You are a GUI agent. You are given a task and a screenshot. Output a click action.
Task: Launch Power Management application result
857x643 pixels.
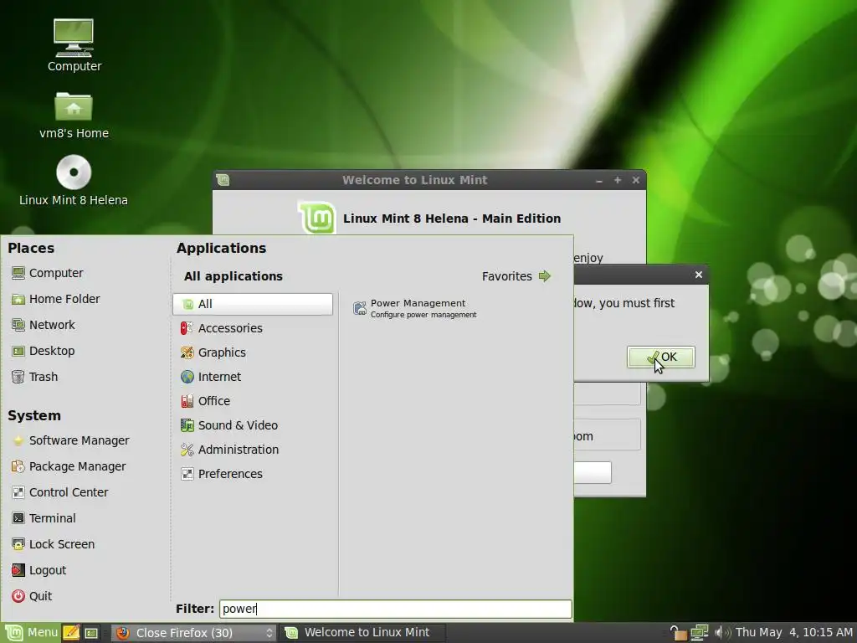(415, 308)
